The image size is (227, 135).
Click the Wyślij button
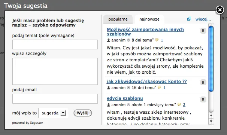coord(83,113)
